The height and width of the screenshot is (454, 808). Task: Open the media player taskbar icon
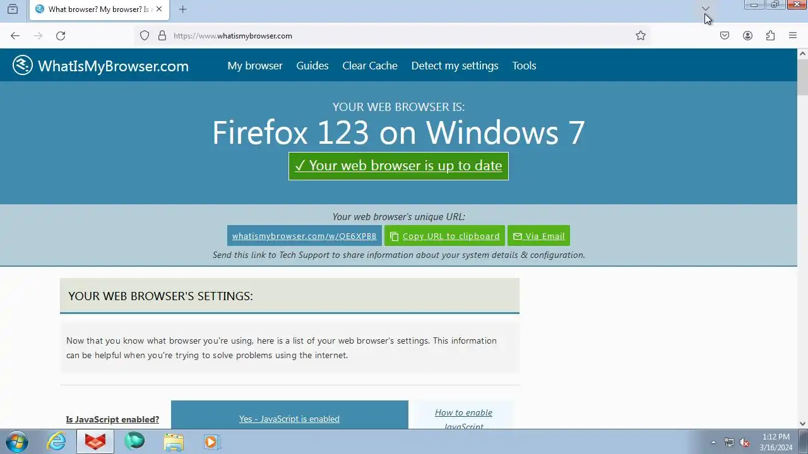click(211, 441)
